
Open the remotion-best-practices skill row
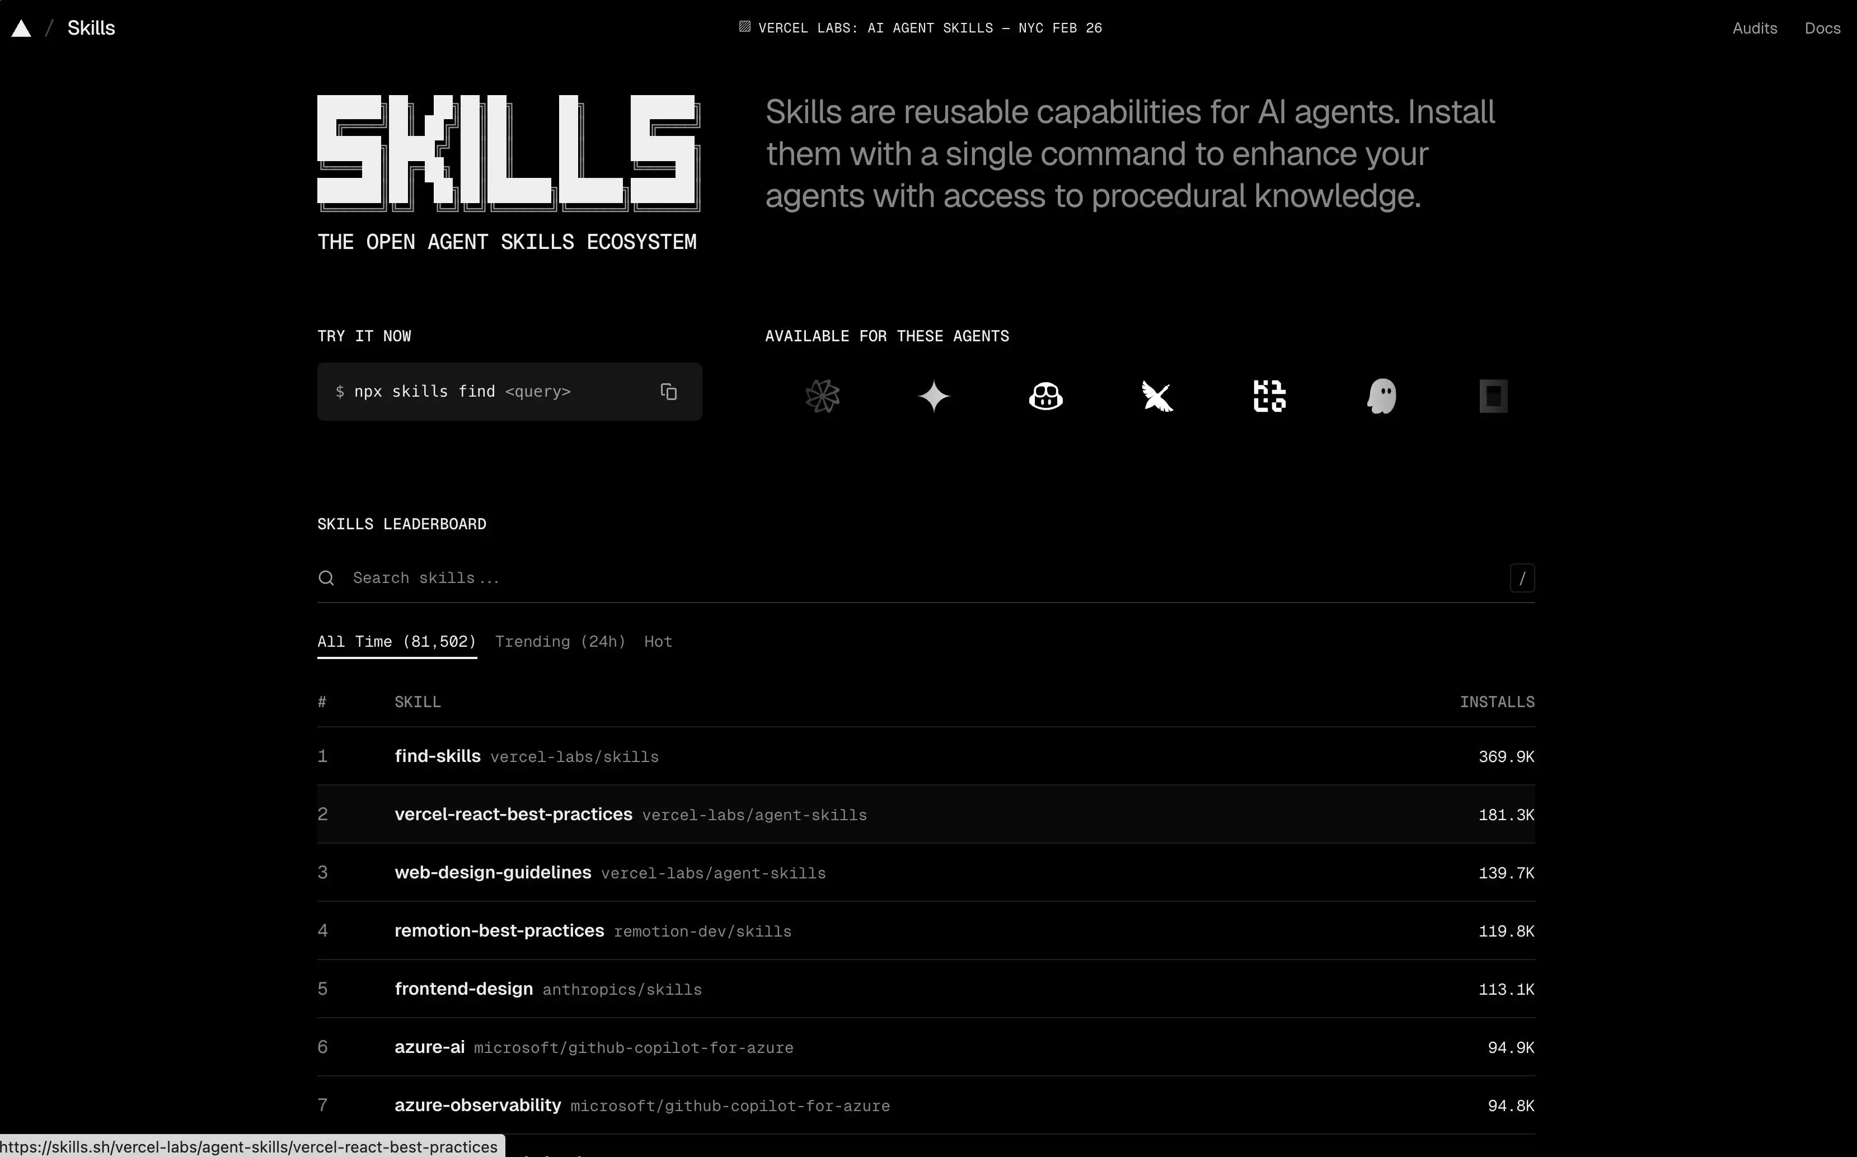click(x=926, y=930)
